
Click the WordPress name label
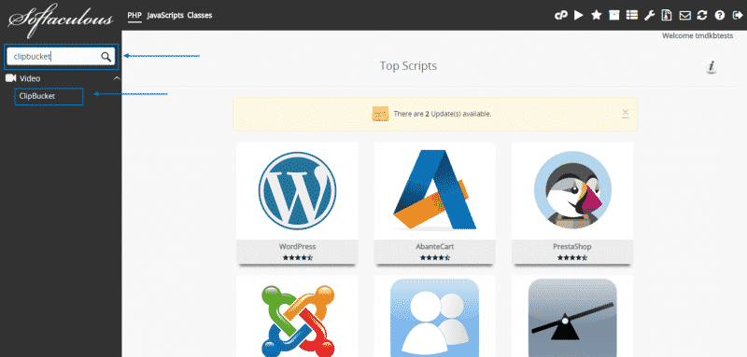[297, 247]
